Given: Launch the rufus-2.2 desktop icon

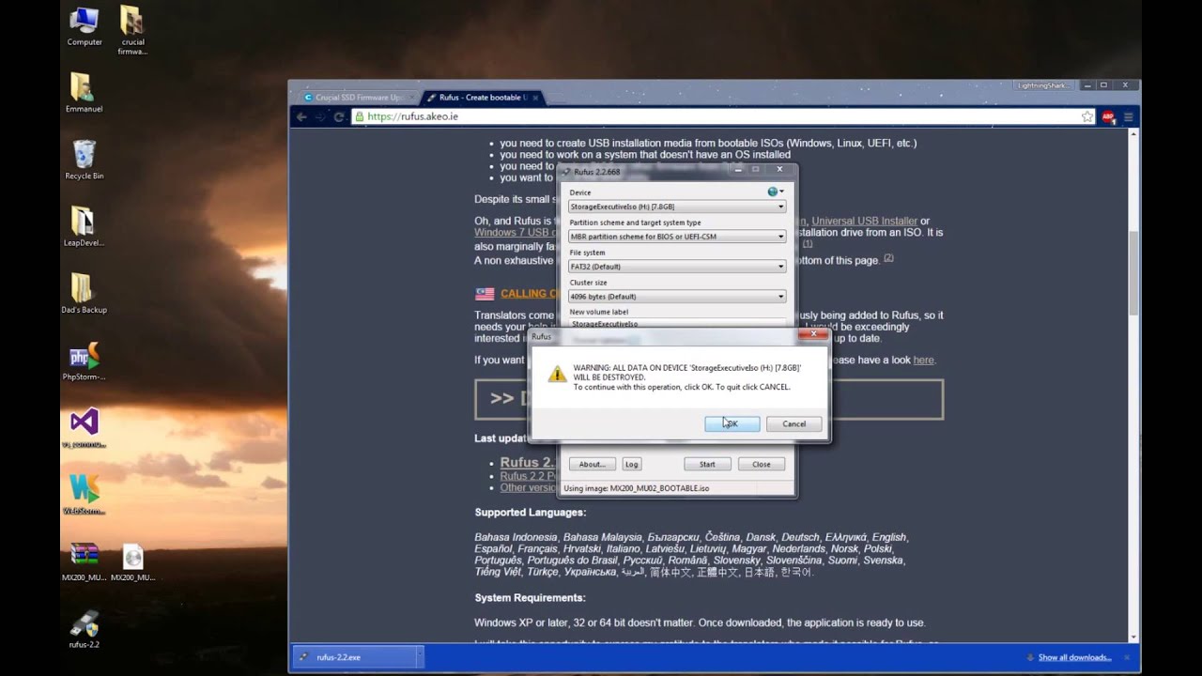Looking at the screenshot, I should click(x=85, y=629).
